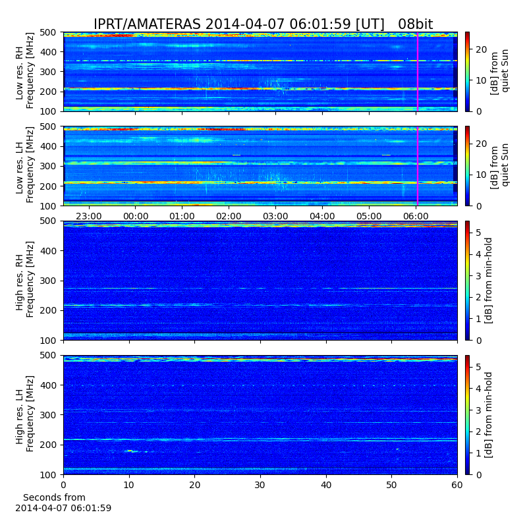Image resolution: width=527 pixels, height=527 pixels.
Task: Click the 60 tick on the seconds axis
Action: (457, 484)
